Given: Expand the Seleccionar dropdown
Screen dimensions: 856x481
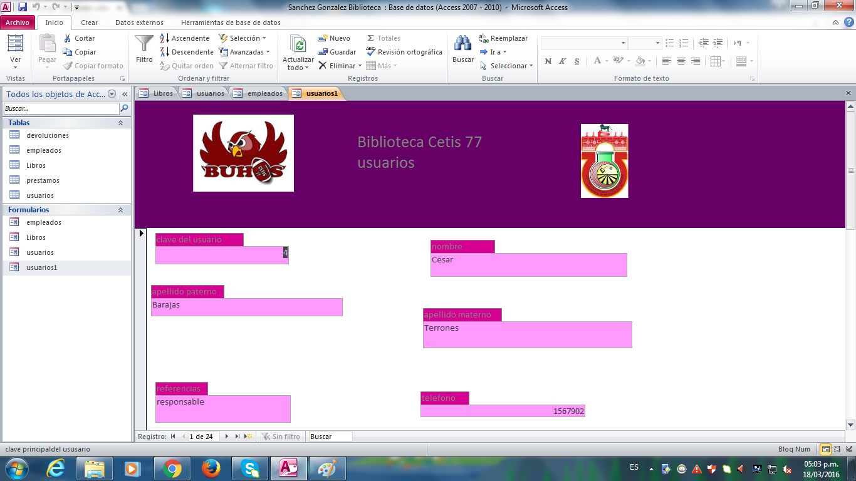Looking at the screenshot, I should point(531,66).
